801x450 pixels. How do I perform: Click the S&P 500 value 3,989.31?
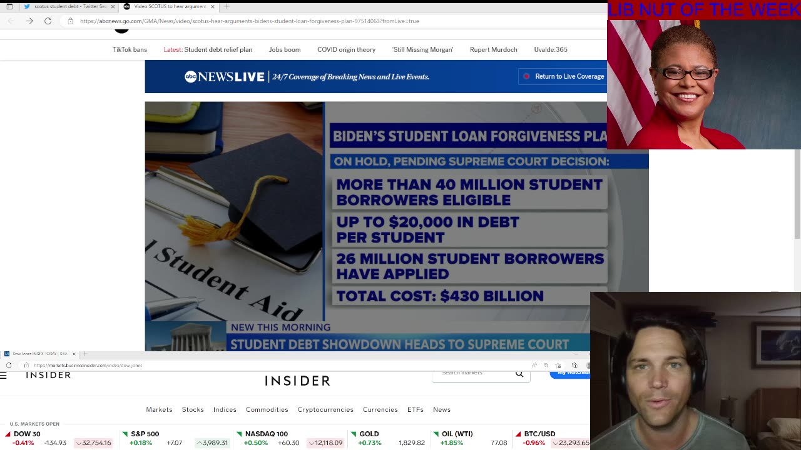[212, 443]
